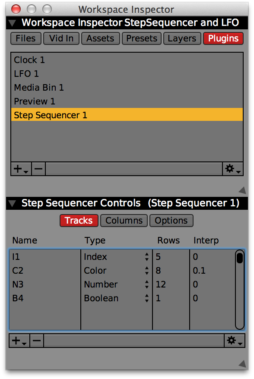The width and height of the screenshot is (254, 379).
Task: Change the Type popup of Boolean track
Action: click(x=147, y=298)
